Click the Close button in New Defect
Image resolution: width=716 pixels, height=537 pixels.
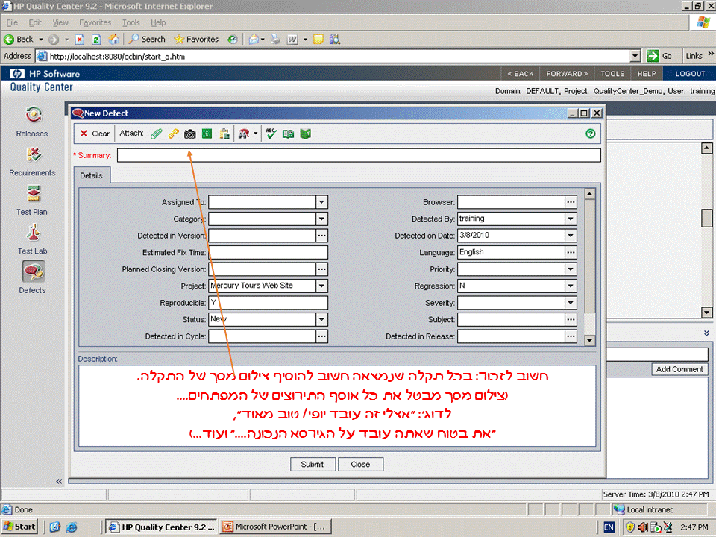tap(360, 464)
